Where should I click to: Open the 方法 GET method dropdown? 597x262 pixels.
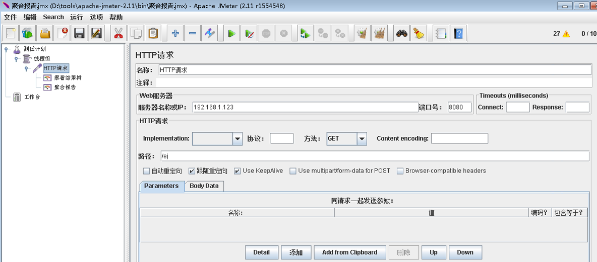click(362, 139)
